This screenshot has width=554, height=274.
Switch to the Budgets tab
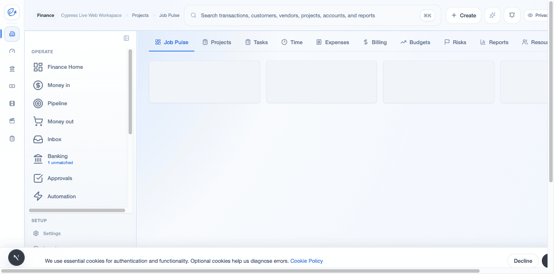(415, 42)
